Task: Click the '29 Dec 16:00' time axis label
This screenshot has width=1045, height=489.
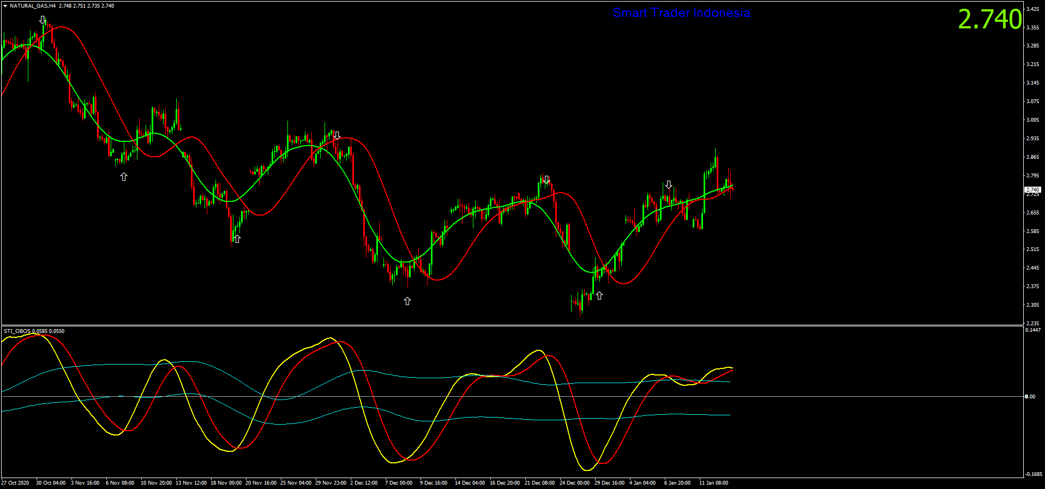Action: tap(609, 482)
